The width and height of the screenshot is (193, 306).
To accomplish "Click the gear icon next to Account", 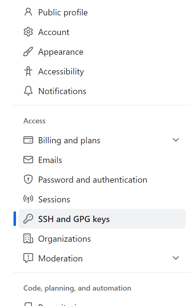I will click(28, 32).
